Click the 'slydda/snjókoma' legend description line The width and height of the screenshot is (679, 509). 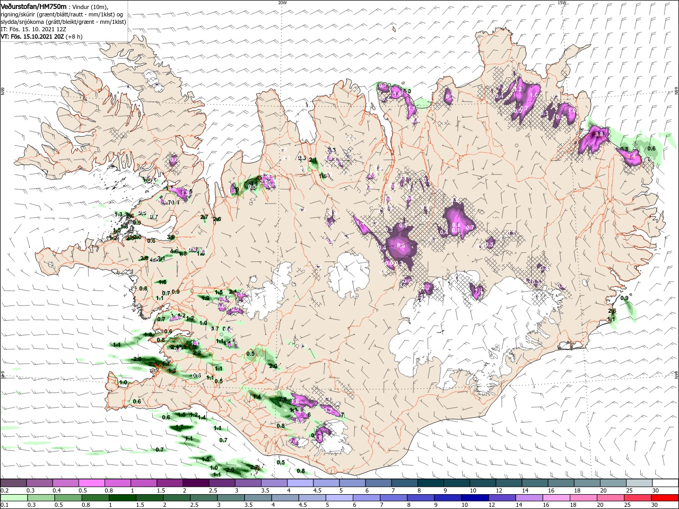coord(63,22)
